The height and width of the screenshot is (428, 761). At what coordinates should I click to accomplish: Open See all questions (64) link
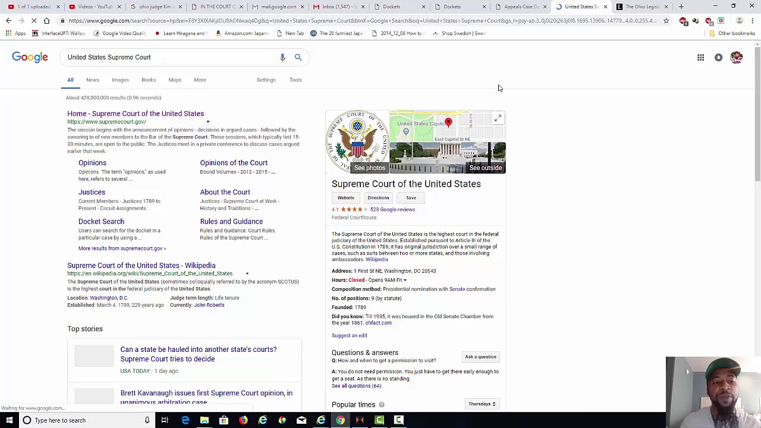click(x=356, y=386)
